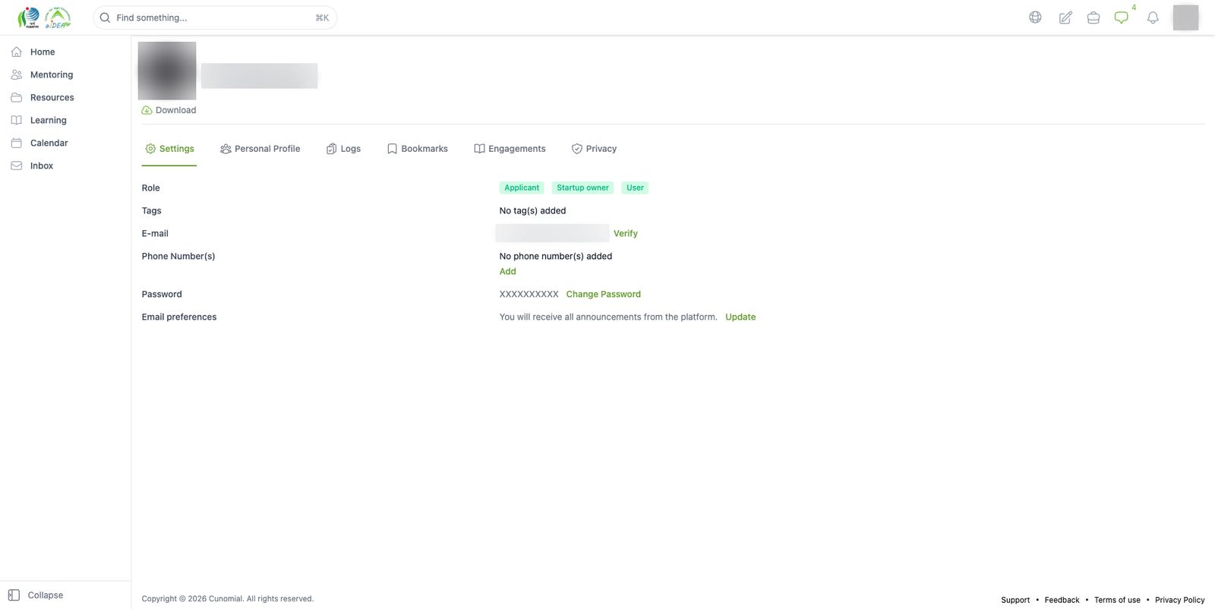1215x609 pixels.
Task: Click the User role badge
Action: (635, 188)
